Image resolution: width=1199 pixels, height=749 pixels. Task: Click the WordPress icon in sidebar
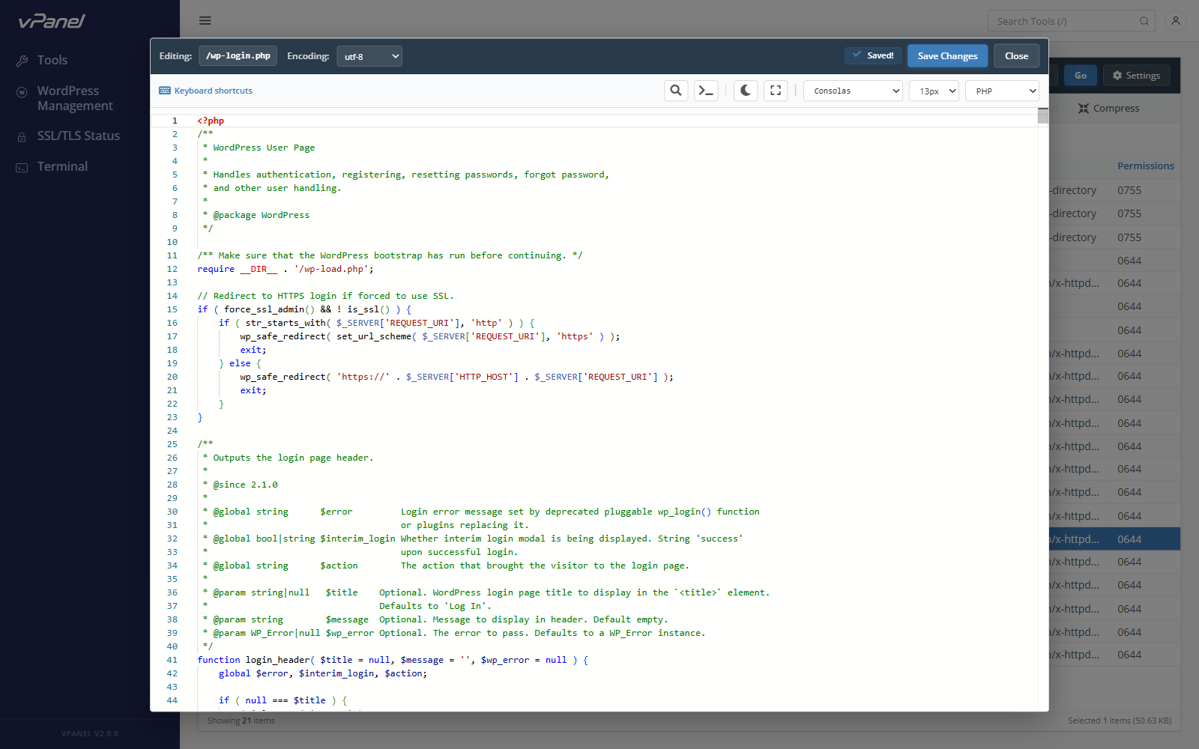pos(22,91)
